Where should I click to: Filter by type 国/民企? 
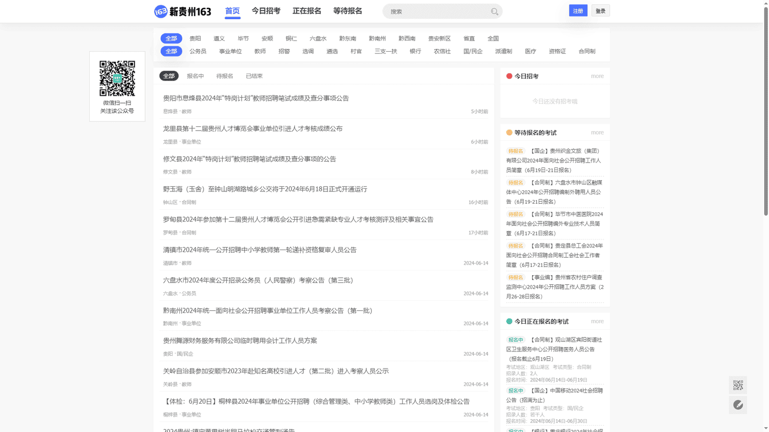(x=473, y=51)
